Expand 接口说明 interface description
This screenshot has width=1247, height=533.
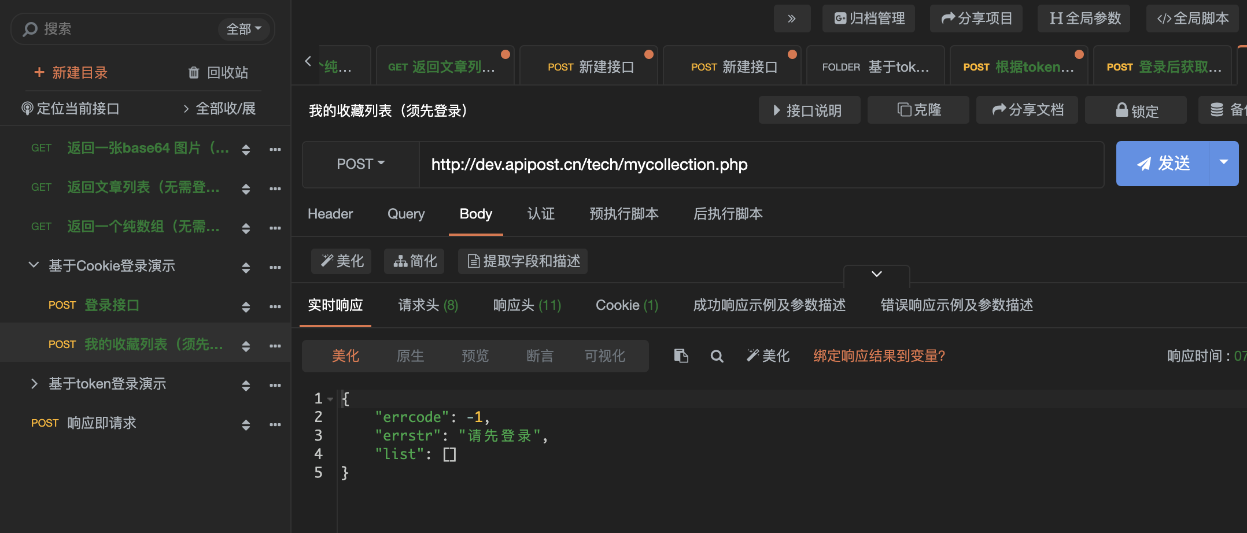click(810, 110)
